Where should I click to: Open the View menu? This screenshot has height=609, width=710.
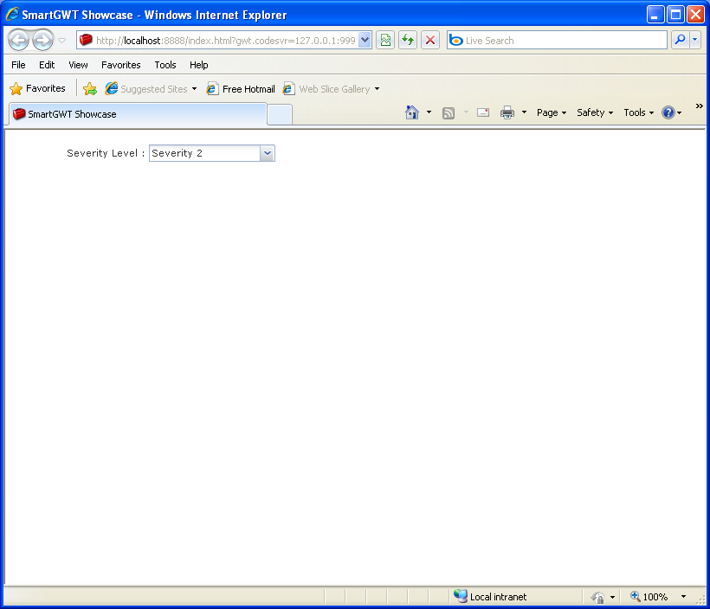78,65
